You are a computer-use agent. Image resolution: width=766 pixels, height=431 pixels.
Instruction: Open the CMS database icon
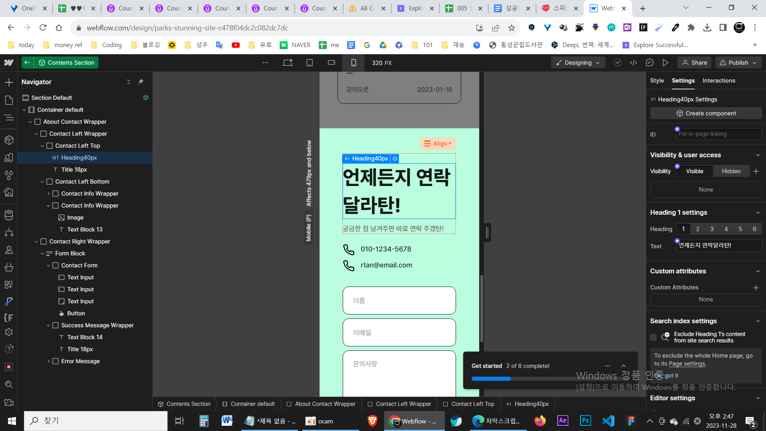[x=9, y=215]
